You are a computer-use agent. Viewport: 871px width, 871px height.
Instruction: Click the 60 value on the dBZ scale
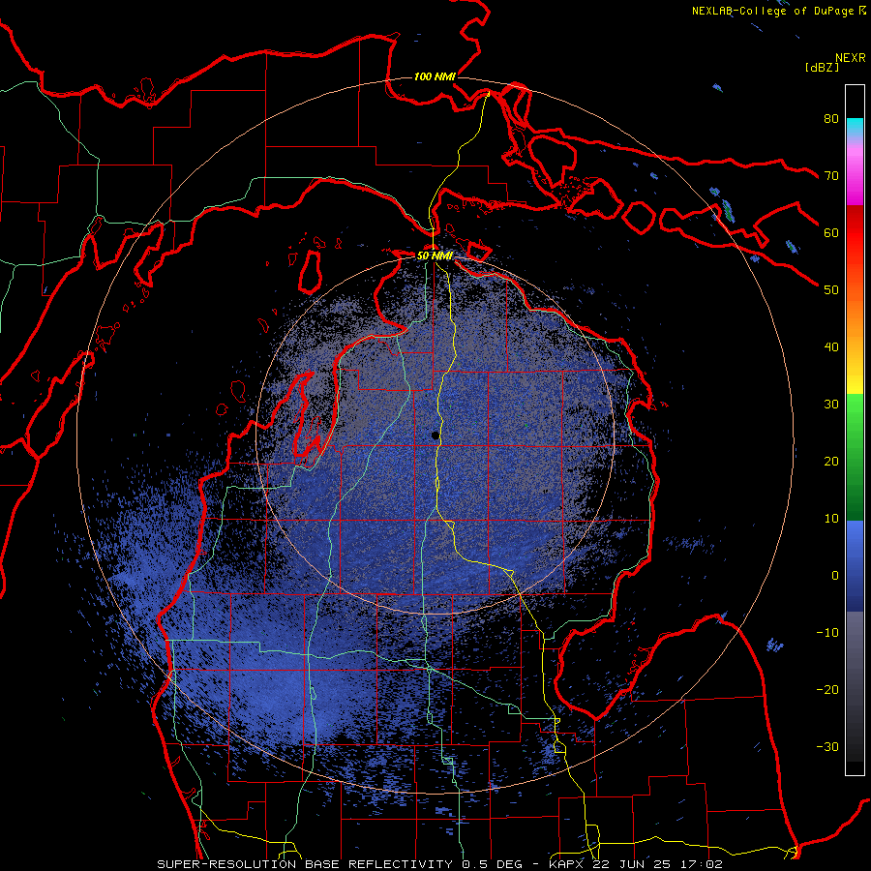[831, 232]
